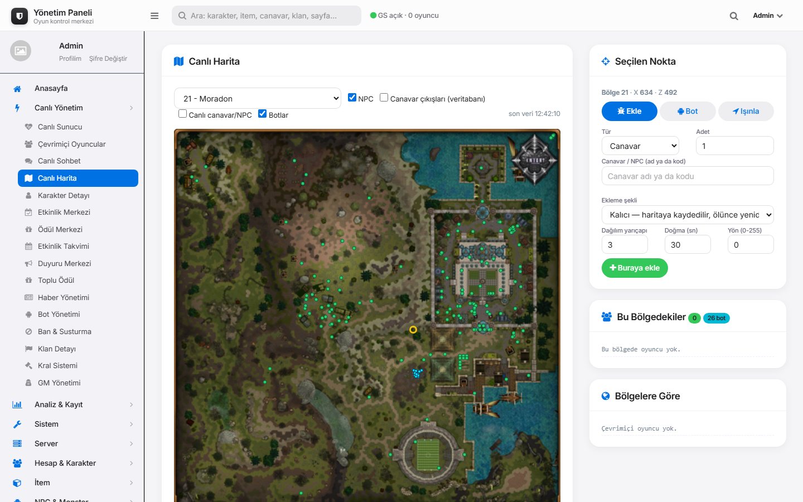Click the Çevrimiçi Oyuncular users icon
The image size is (803, 502).
coord(28,144)
